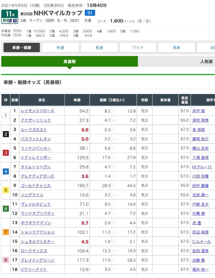Viewport: 215px width, 278px height.
Task: Open horse ショックアクション link
Action: click(x=38, y=232)
